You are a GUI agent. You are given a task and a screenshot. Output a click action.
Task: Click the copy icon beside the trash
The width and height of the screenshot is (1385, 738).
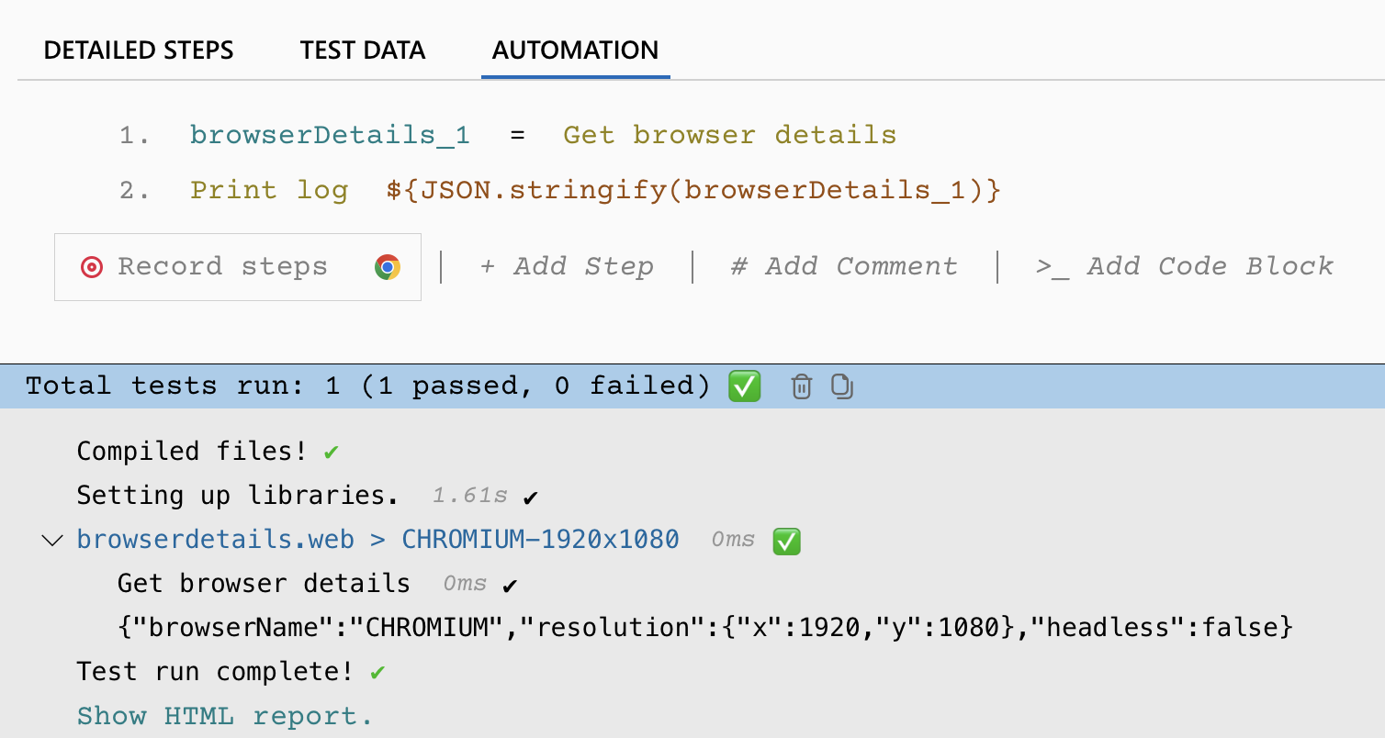(842, 386)
